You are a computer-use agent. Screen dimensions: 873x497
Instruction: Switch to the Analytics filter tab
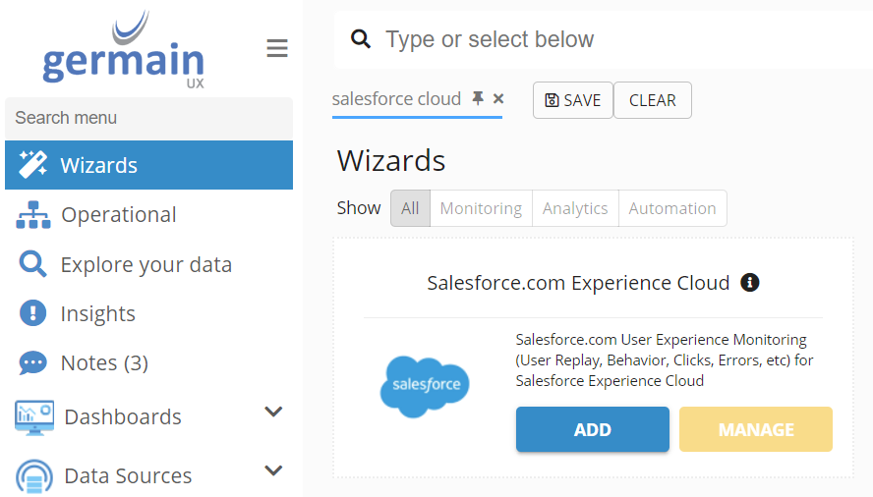coord(575,208)
